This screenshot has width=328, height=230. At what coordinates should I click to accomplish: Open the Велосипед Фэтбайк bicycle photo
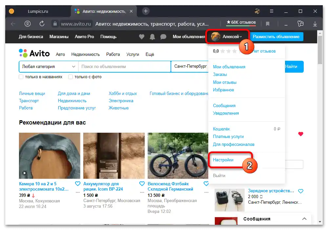click(x=178, y=156)
